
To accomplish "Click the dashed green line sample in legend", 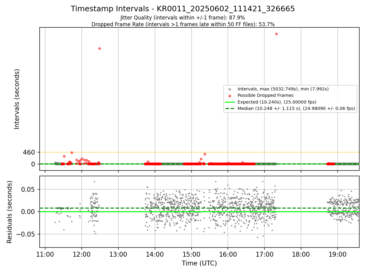I will coord(230,108).
